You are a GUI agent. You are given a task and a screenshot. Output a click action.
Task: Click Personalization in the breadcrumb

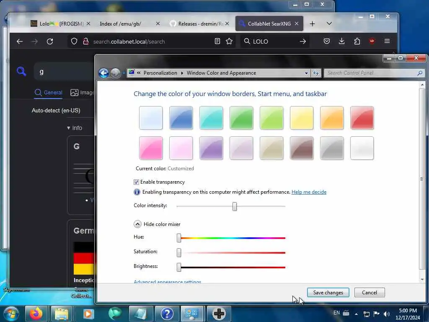click(x=160, y=73)
